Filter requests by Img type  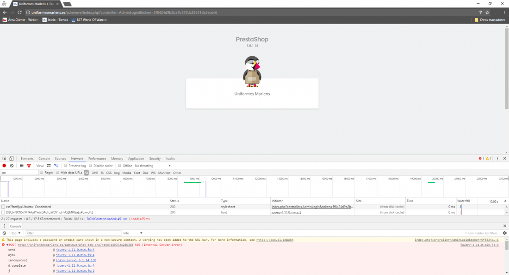[117, 173]
